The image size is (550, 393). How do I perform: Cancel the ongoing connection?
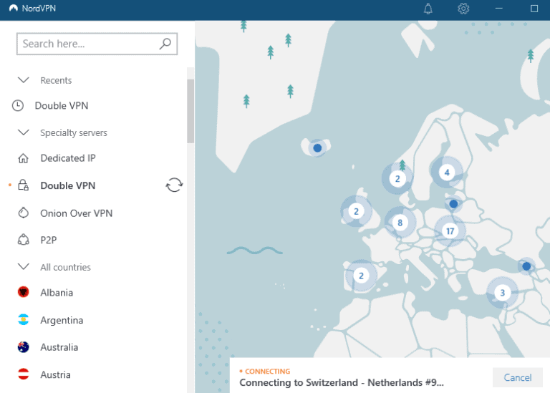pyautogui.click(x=517, y=377)
